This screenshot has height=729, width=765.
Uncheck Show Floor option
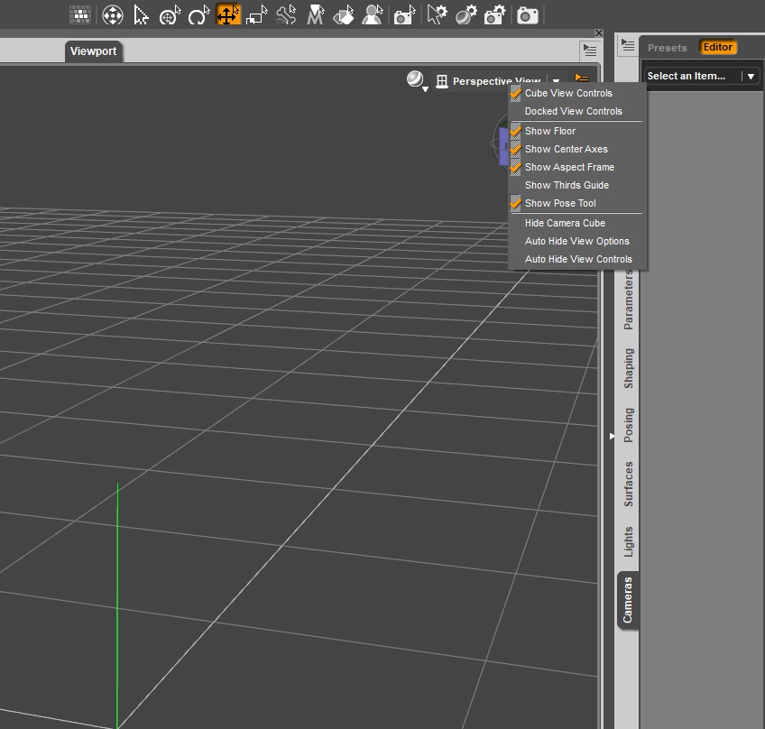[549, 131]
